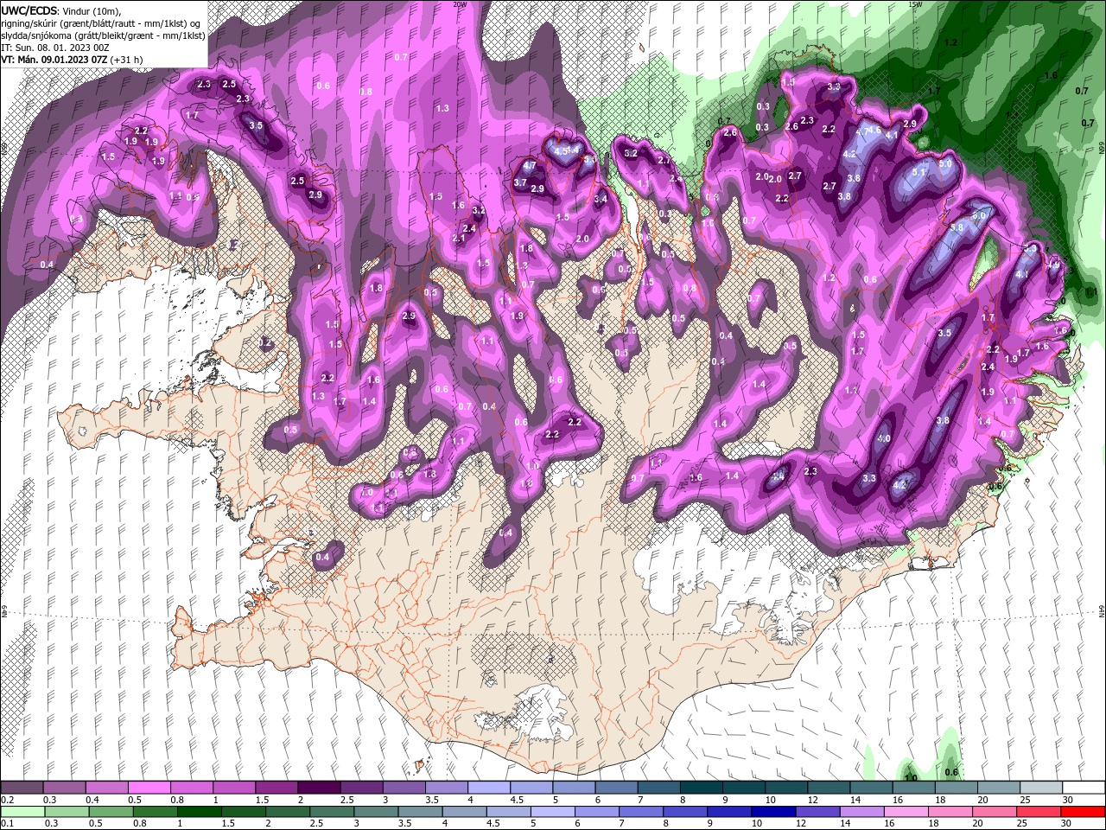
Task: Pick the crimson swatch labeled 25 in the bottom legend row
Action: 1039,812
